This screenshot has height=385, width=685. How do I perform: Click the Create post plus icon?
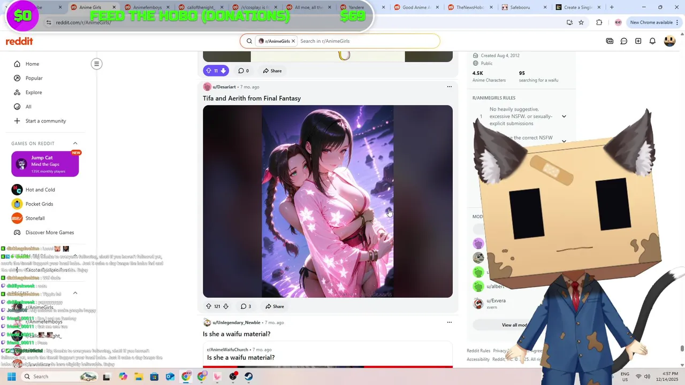pyautogui.click(x=638, y=41)
